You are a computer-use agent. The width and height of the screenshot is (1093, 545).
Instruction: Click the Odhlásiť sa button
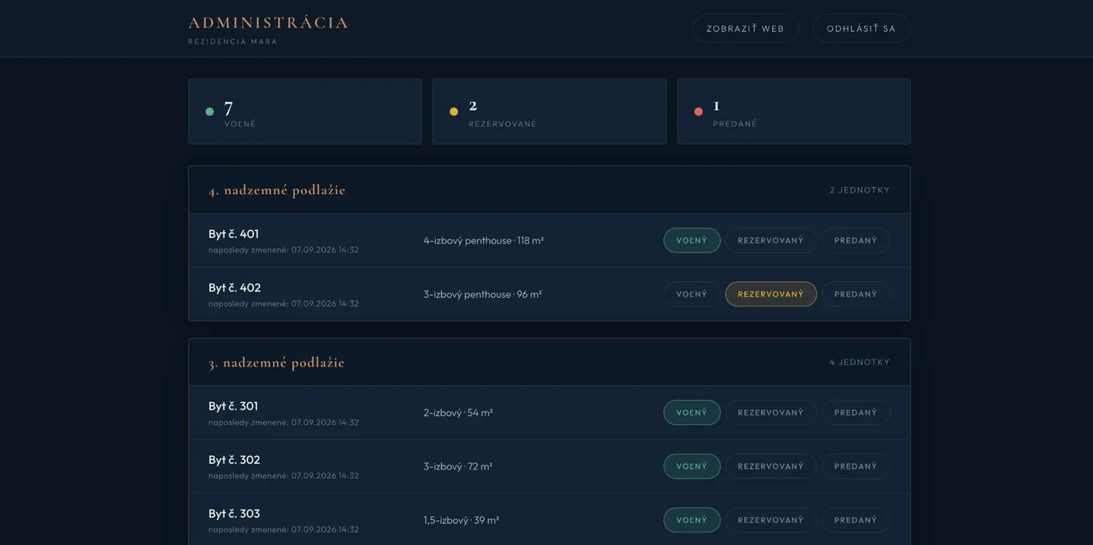861,28
